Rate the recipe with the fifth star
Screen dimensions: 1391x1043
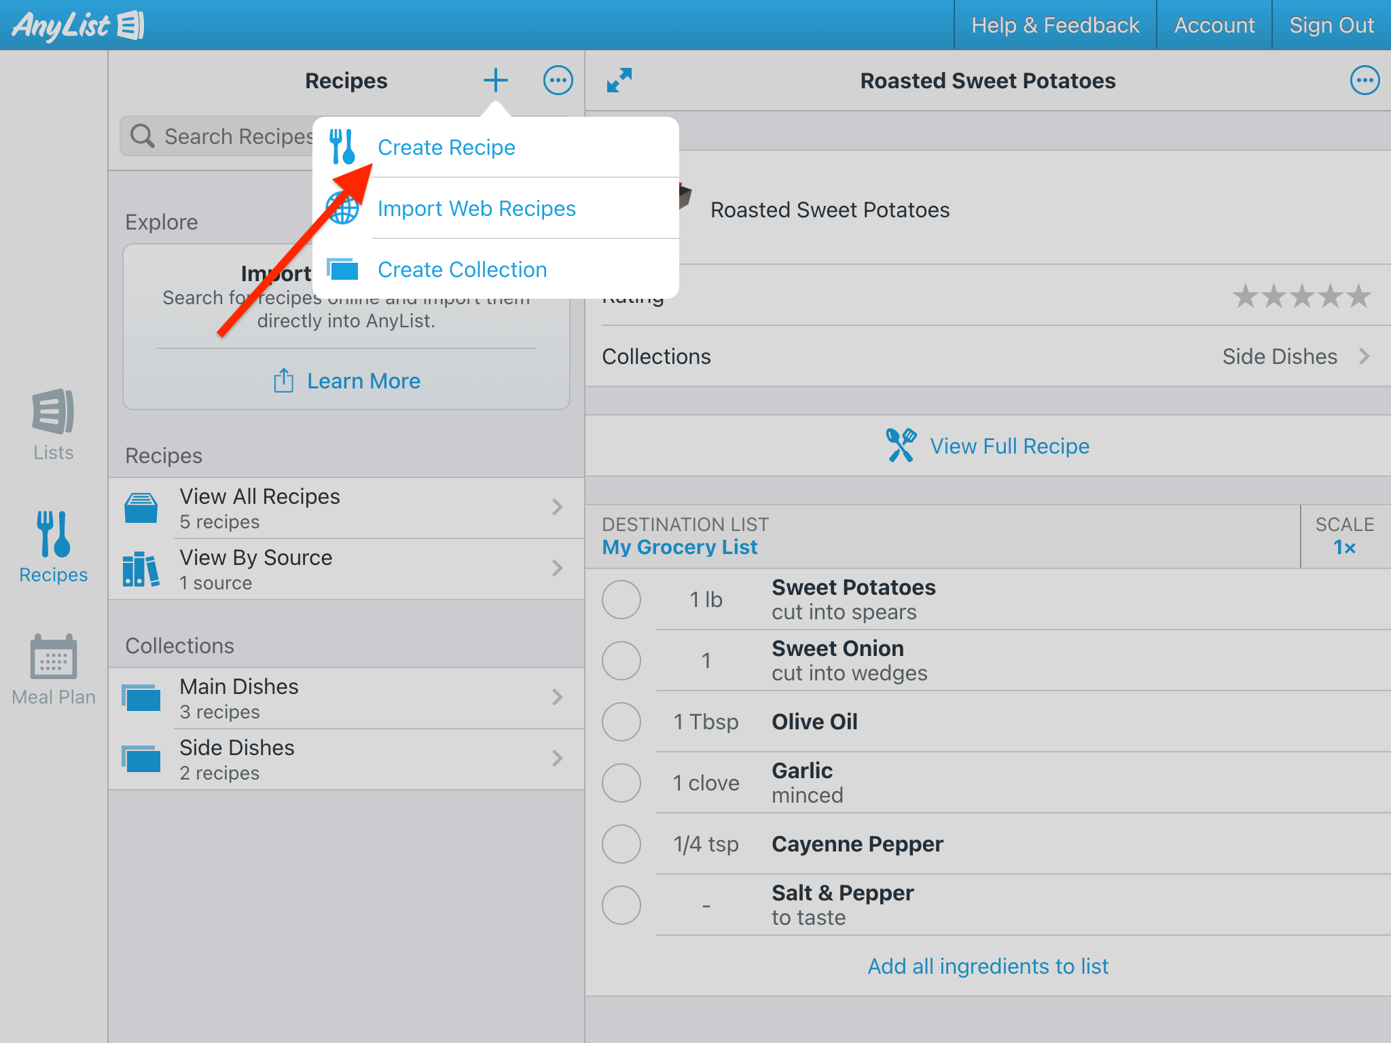[x=1358, y=296]
